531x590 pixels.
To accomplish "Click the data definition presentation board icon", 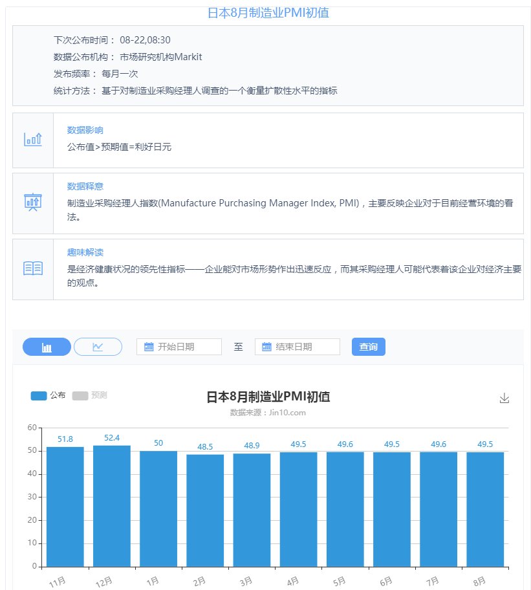I will pyautogui.click(x=33, y=202).
